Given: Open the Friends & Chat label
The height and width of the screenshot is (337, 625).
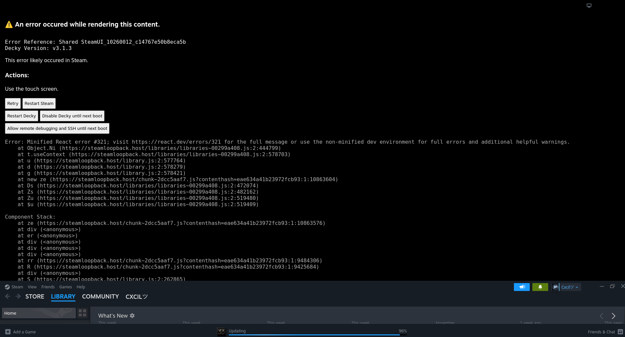Looking at the screenshot, I should (x=601, y=332).
